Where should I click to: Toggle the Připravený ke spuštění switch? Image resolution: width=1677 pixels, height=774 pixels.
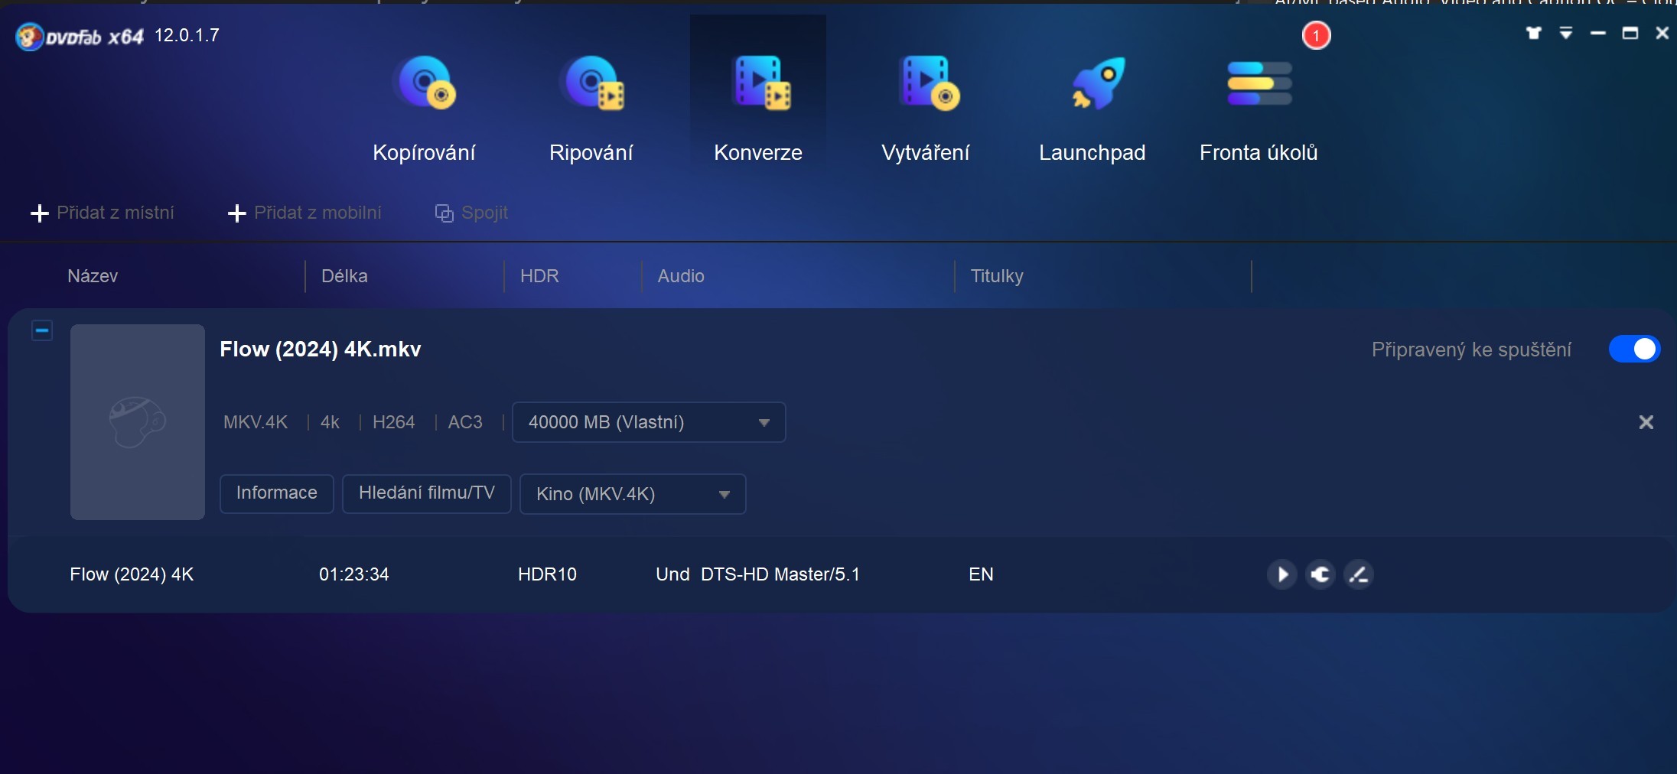point(1634,349)
